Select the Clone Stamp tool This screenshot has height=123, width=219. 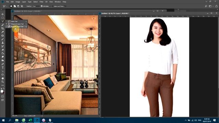pyautogui.click(x=2, y=43)
